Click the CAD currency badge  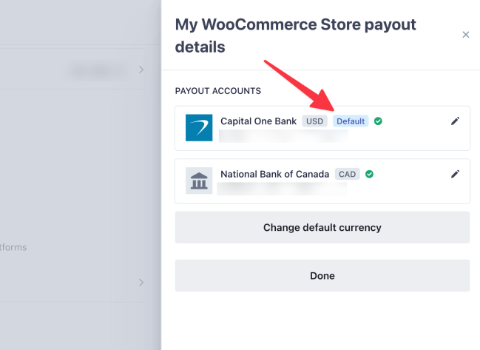tap(347, 175)
